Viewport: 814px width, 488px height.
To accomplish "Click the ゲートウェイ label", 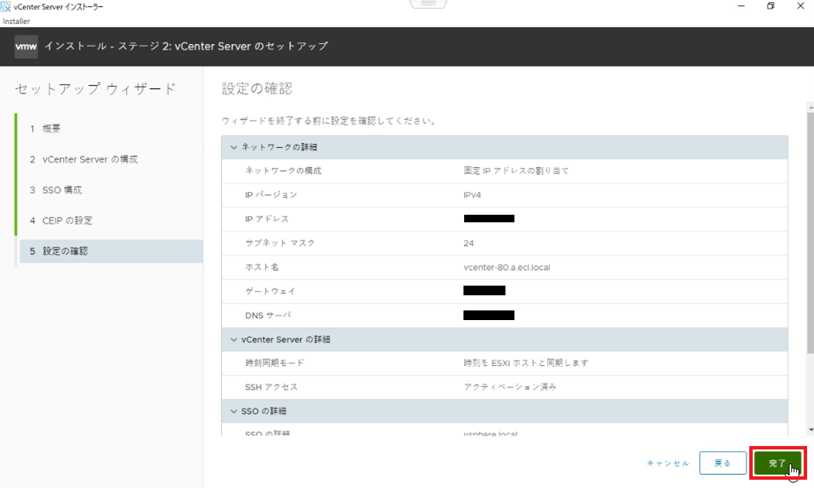I will [270, 291].
